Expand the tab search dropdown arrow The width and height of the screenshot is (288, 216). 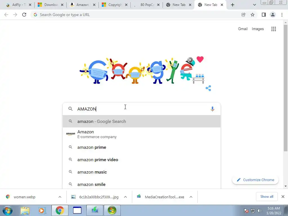click(254, 5)
